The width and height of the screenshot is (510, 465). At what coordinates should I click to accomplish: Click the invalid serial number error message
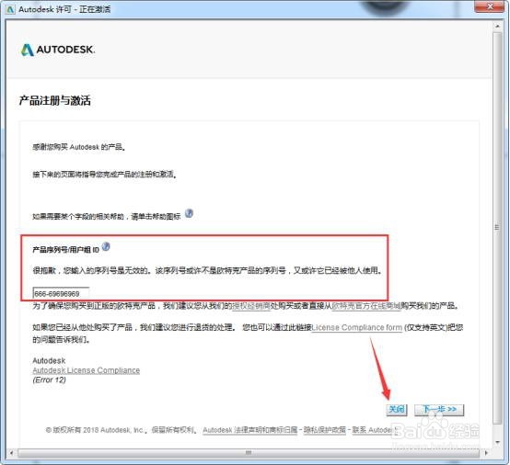pyautogui.click(x=207, y=270)
